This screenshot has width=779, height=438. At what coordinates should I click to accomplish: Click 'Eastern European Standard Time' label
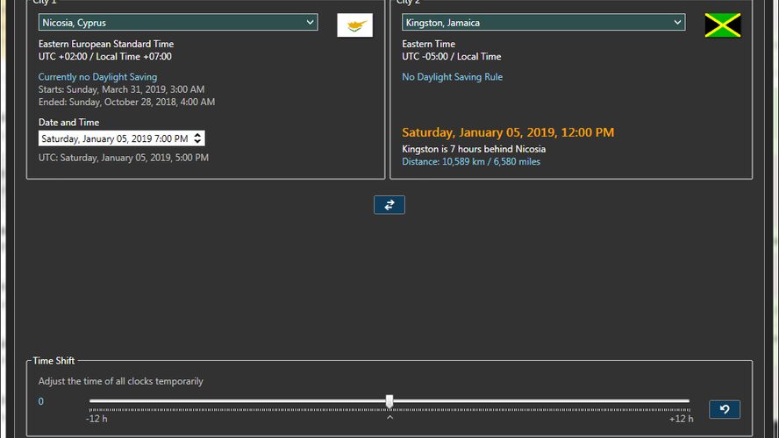(x=106, y=44)
